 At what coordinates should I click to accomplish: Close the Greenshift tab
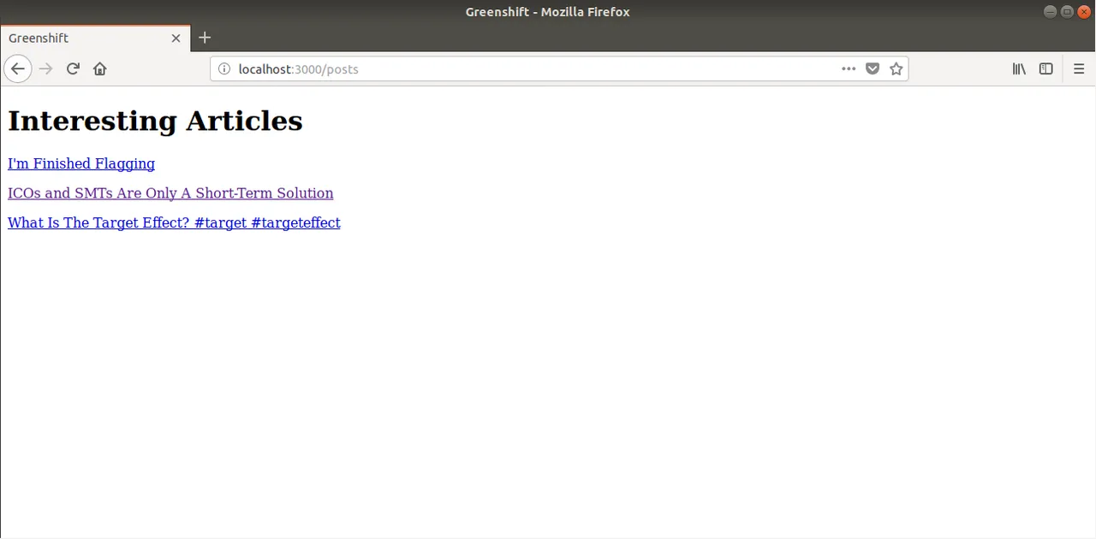pos(176,38)
